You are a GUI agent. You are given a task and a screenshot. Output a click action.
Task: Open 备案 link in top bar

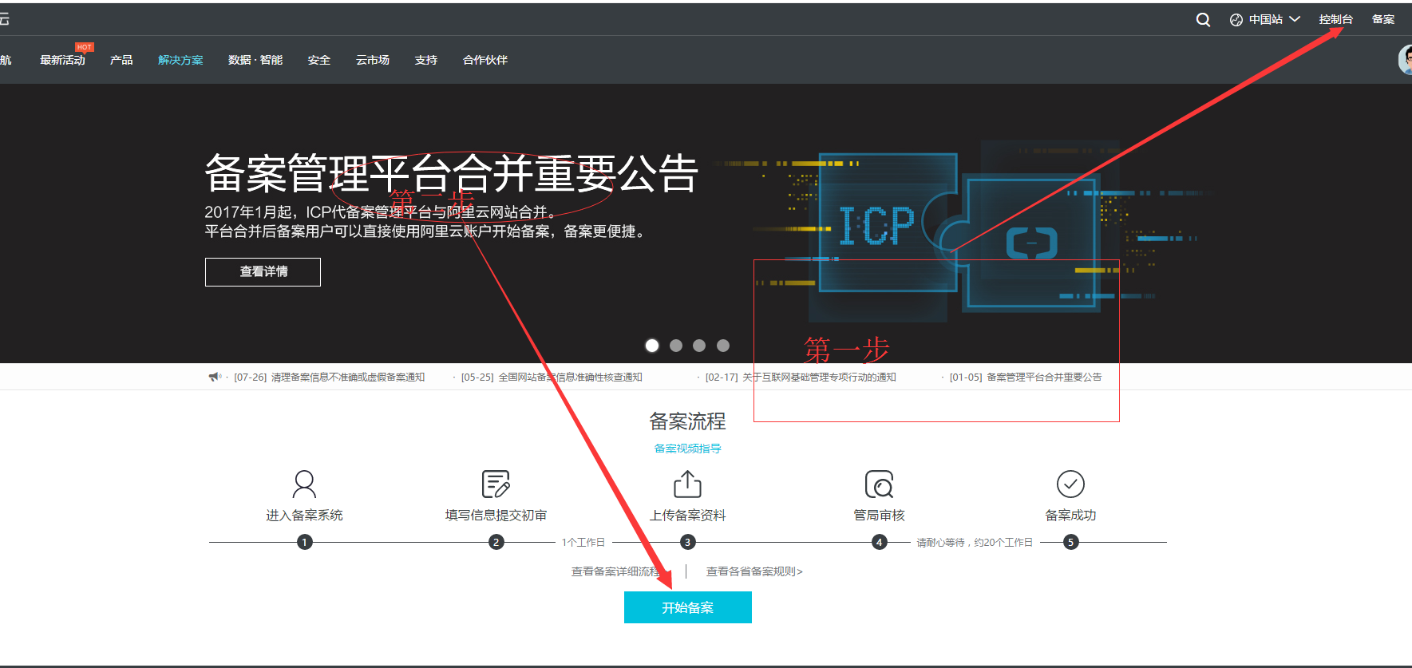point(1383,19)
